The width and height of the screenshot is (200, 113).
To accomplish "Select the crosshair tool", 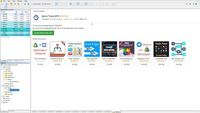I will [x=90, y=4].
